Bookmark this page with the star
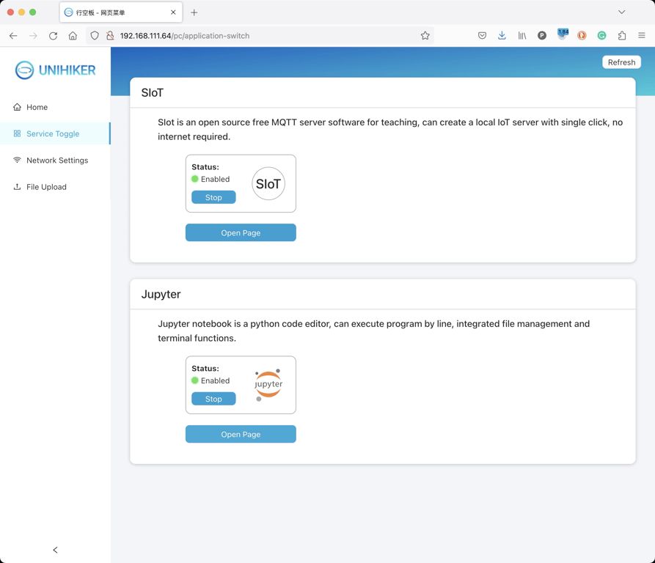The width and height of the screenshot is (655, 563). [x=425, y=36]
